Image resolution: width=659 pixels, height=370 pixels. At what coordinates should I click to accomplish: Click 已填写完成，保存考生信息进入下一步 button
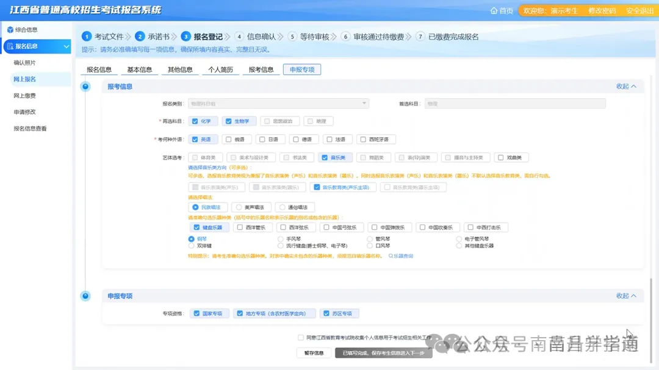click(384, 353)
